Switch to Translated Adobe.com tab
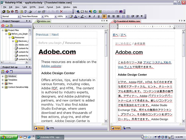This screenshot has height=140, width=186. [126, 21]
